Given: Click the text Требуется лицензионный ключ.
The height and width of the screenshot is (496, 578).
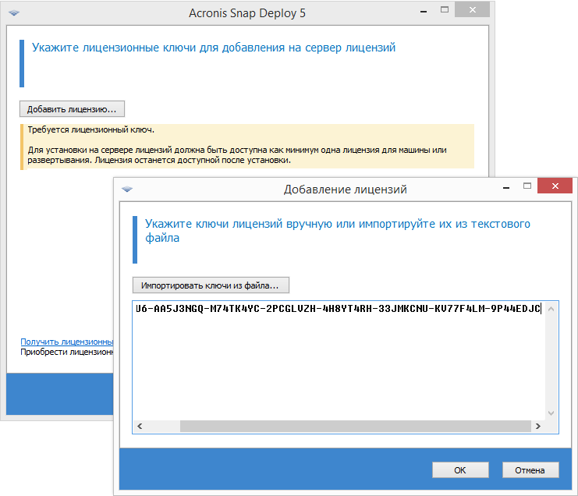Looking at the screenshot, I should (x=91, y=129).
